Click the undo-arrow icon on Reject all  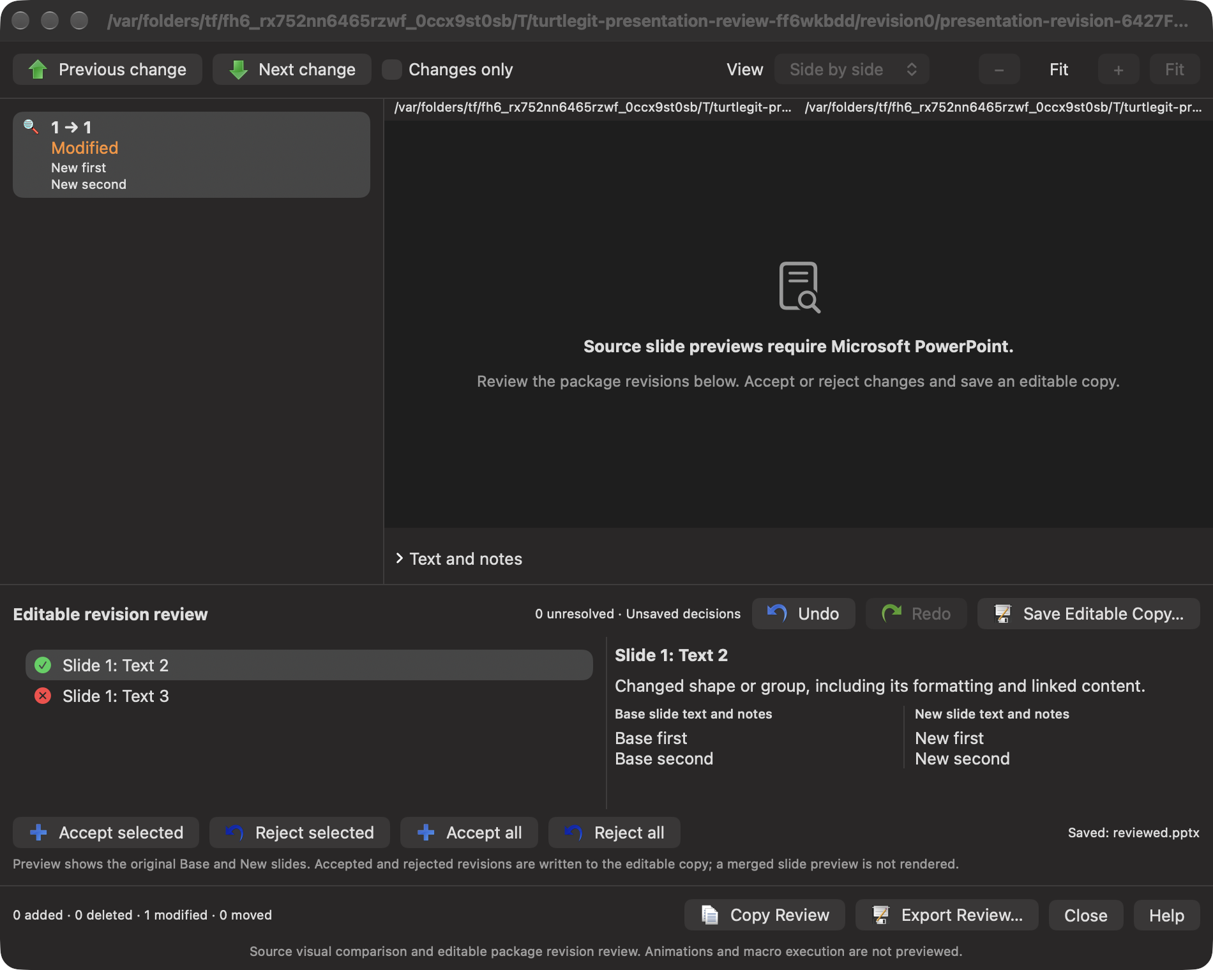573,832
